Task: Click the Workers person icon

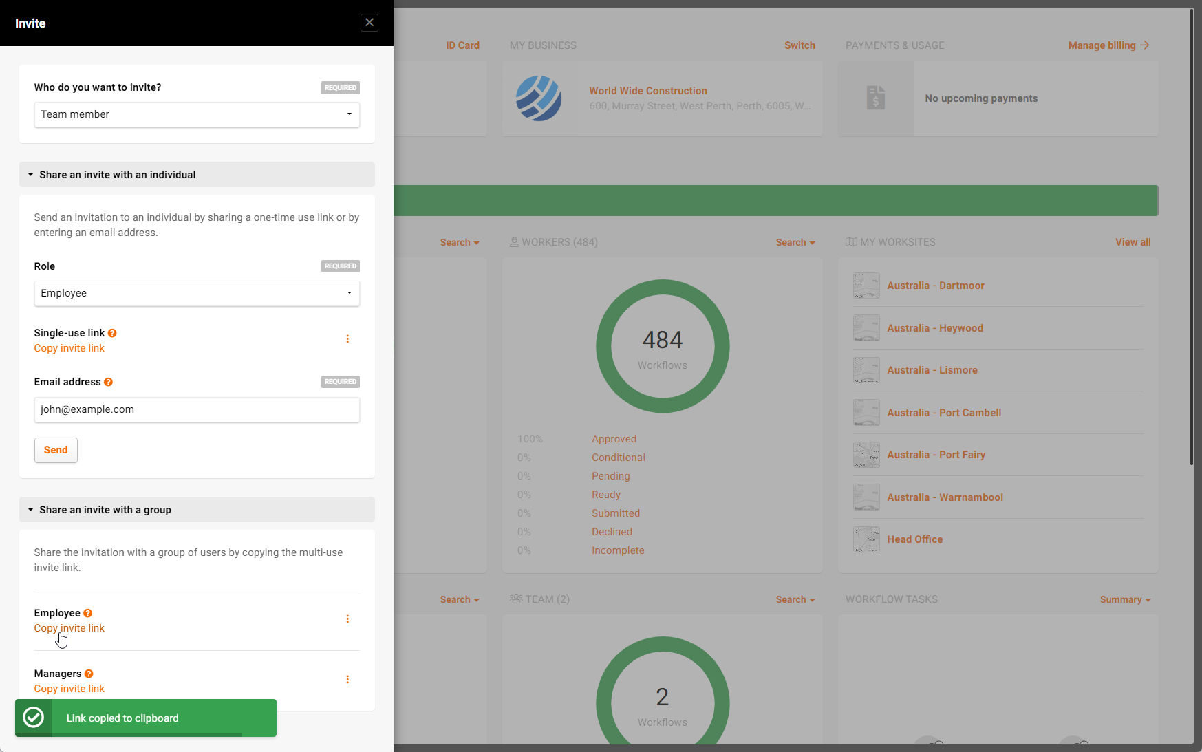Action: point(514,242)
